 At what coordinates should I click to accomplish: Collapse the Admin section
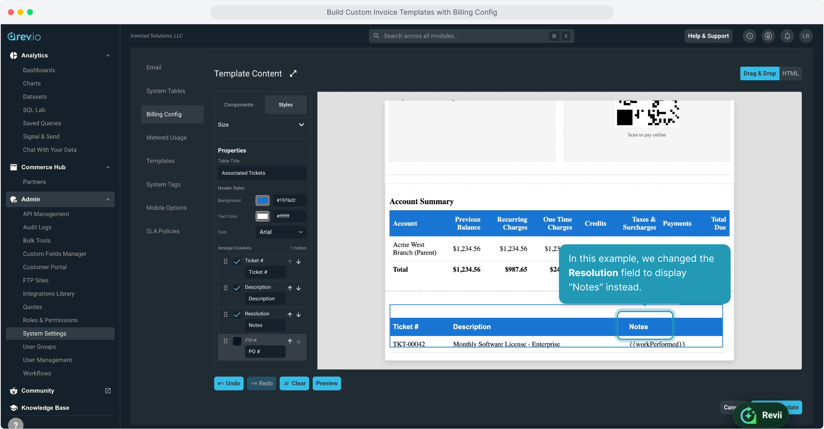tap(108, 199)
